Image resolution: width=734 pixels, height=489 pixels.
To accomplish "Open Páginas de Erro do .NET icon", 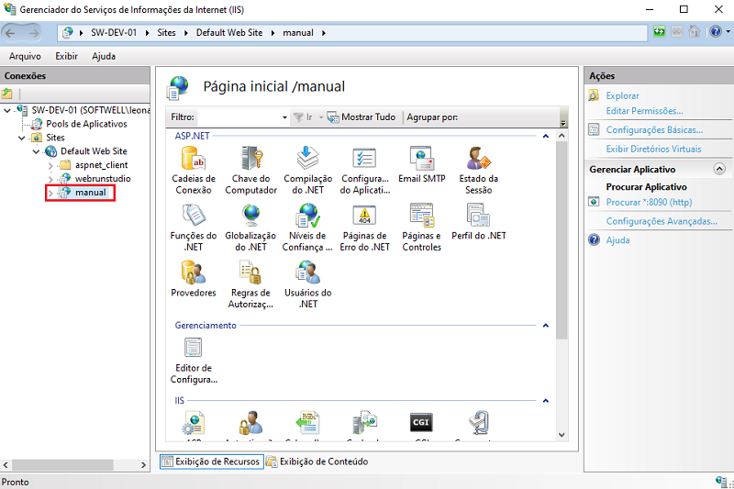I will tap(364, 227).
